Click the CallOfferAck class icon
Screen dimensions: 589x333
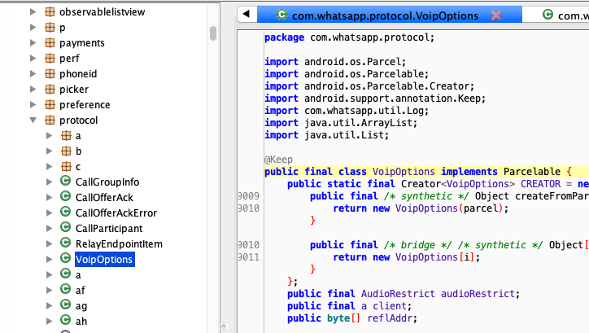[65, 196]
